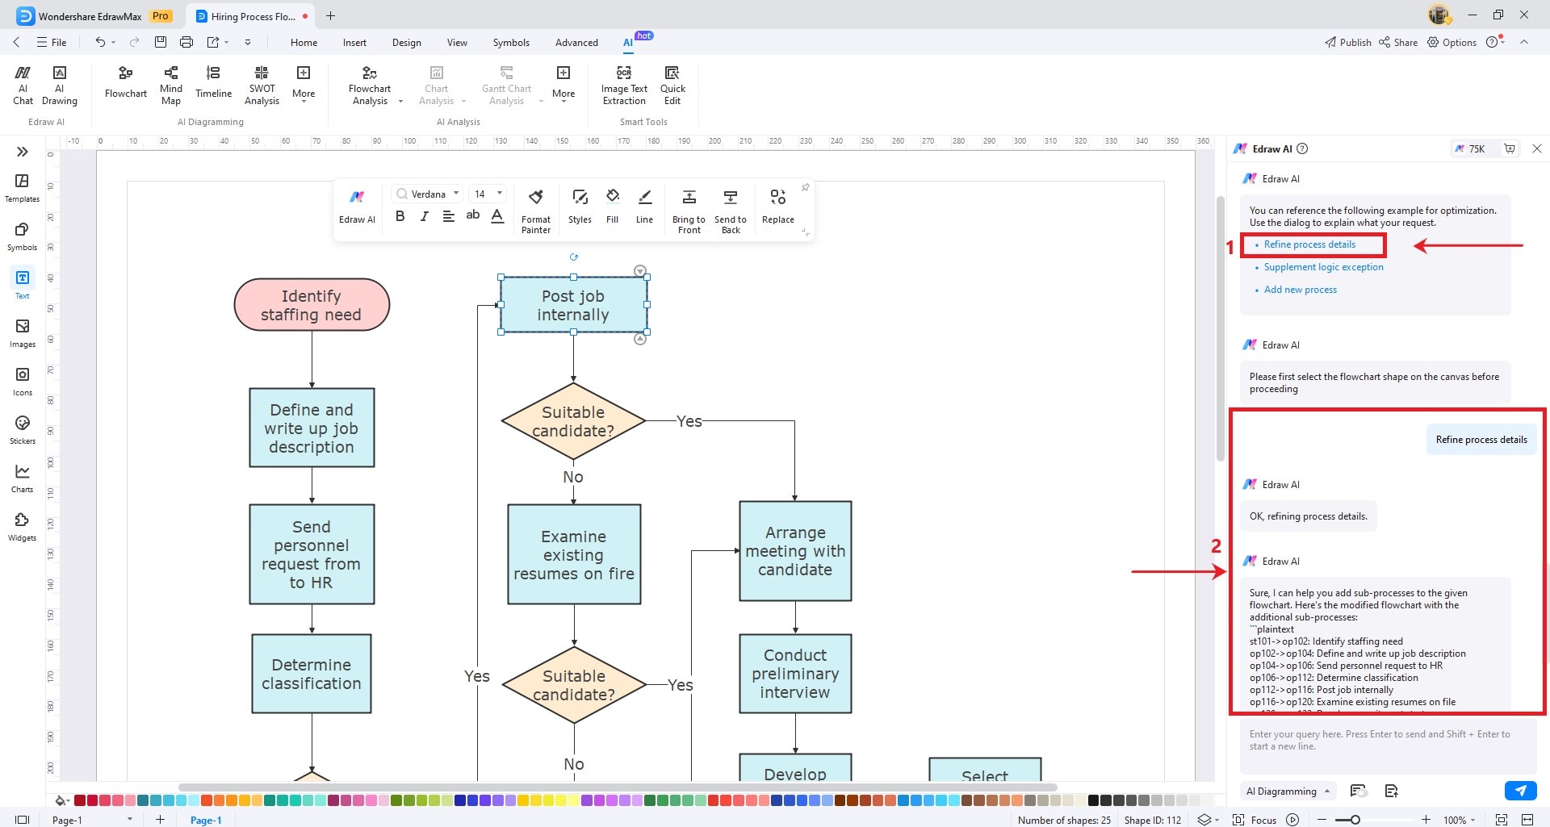Open the AI Chat tool
Viewport: 1550px width, 827px height.
pyautogui.click(x=23, y=85)
